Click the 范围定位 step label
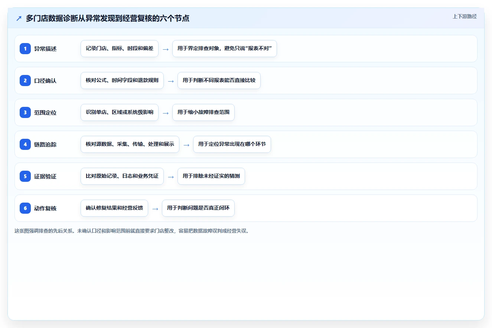 pos(45,112)
